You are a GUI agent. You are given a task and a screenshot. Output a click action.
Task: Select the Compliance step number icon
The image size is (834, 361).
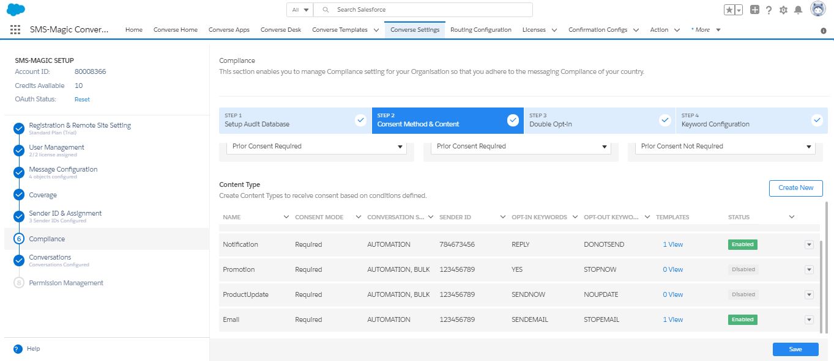19,239
